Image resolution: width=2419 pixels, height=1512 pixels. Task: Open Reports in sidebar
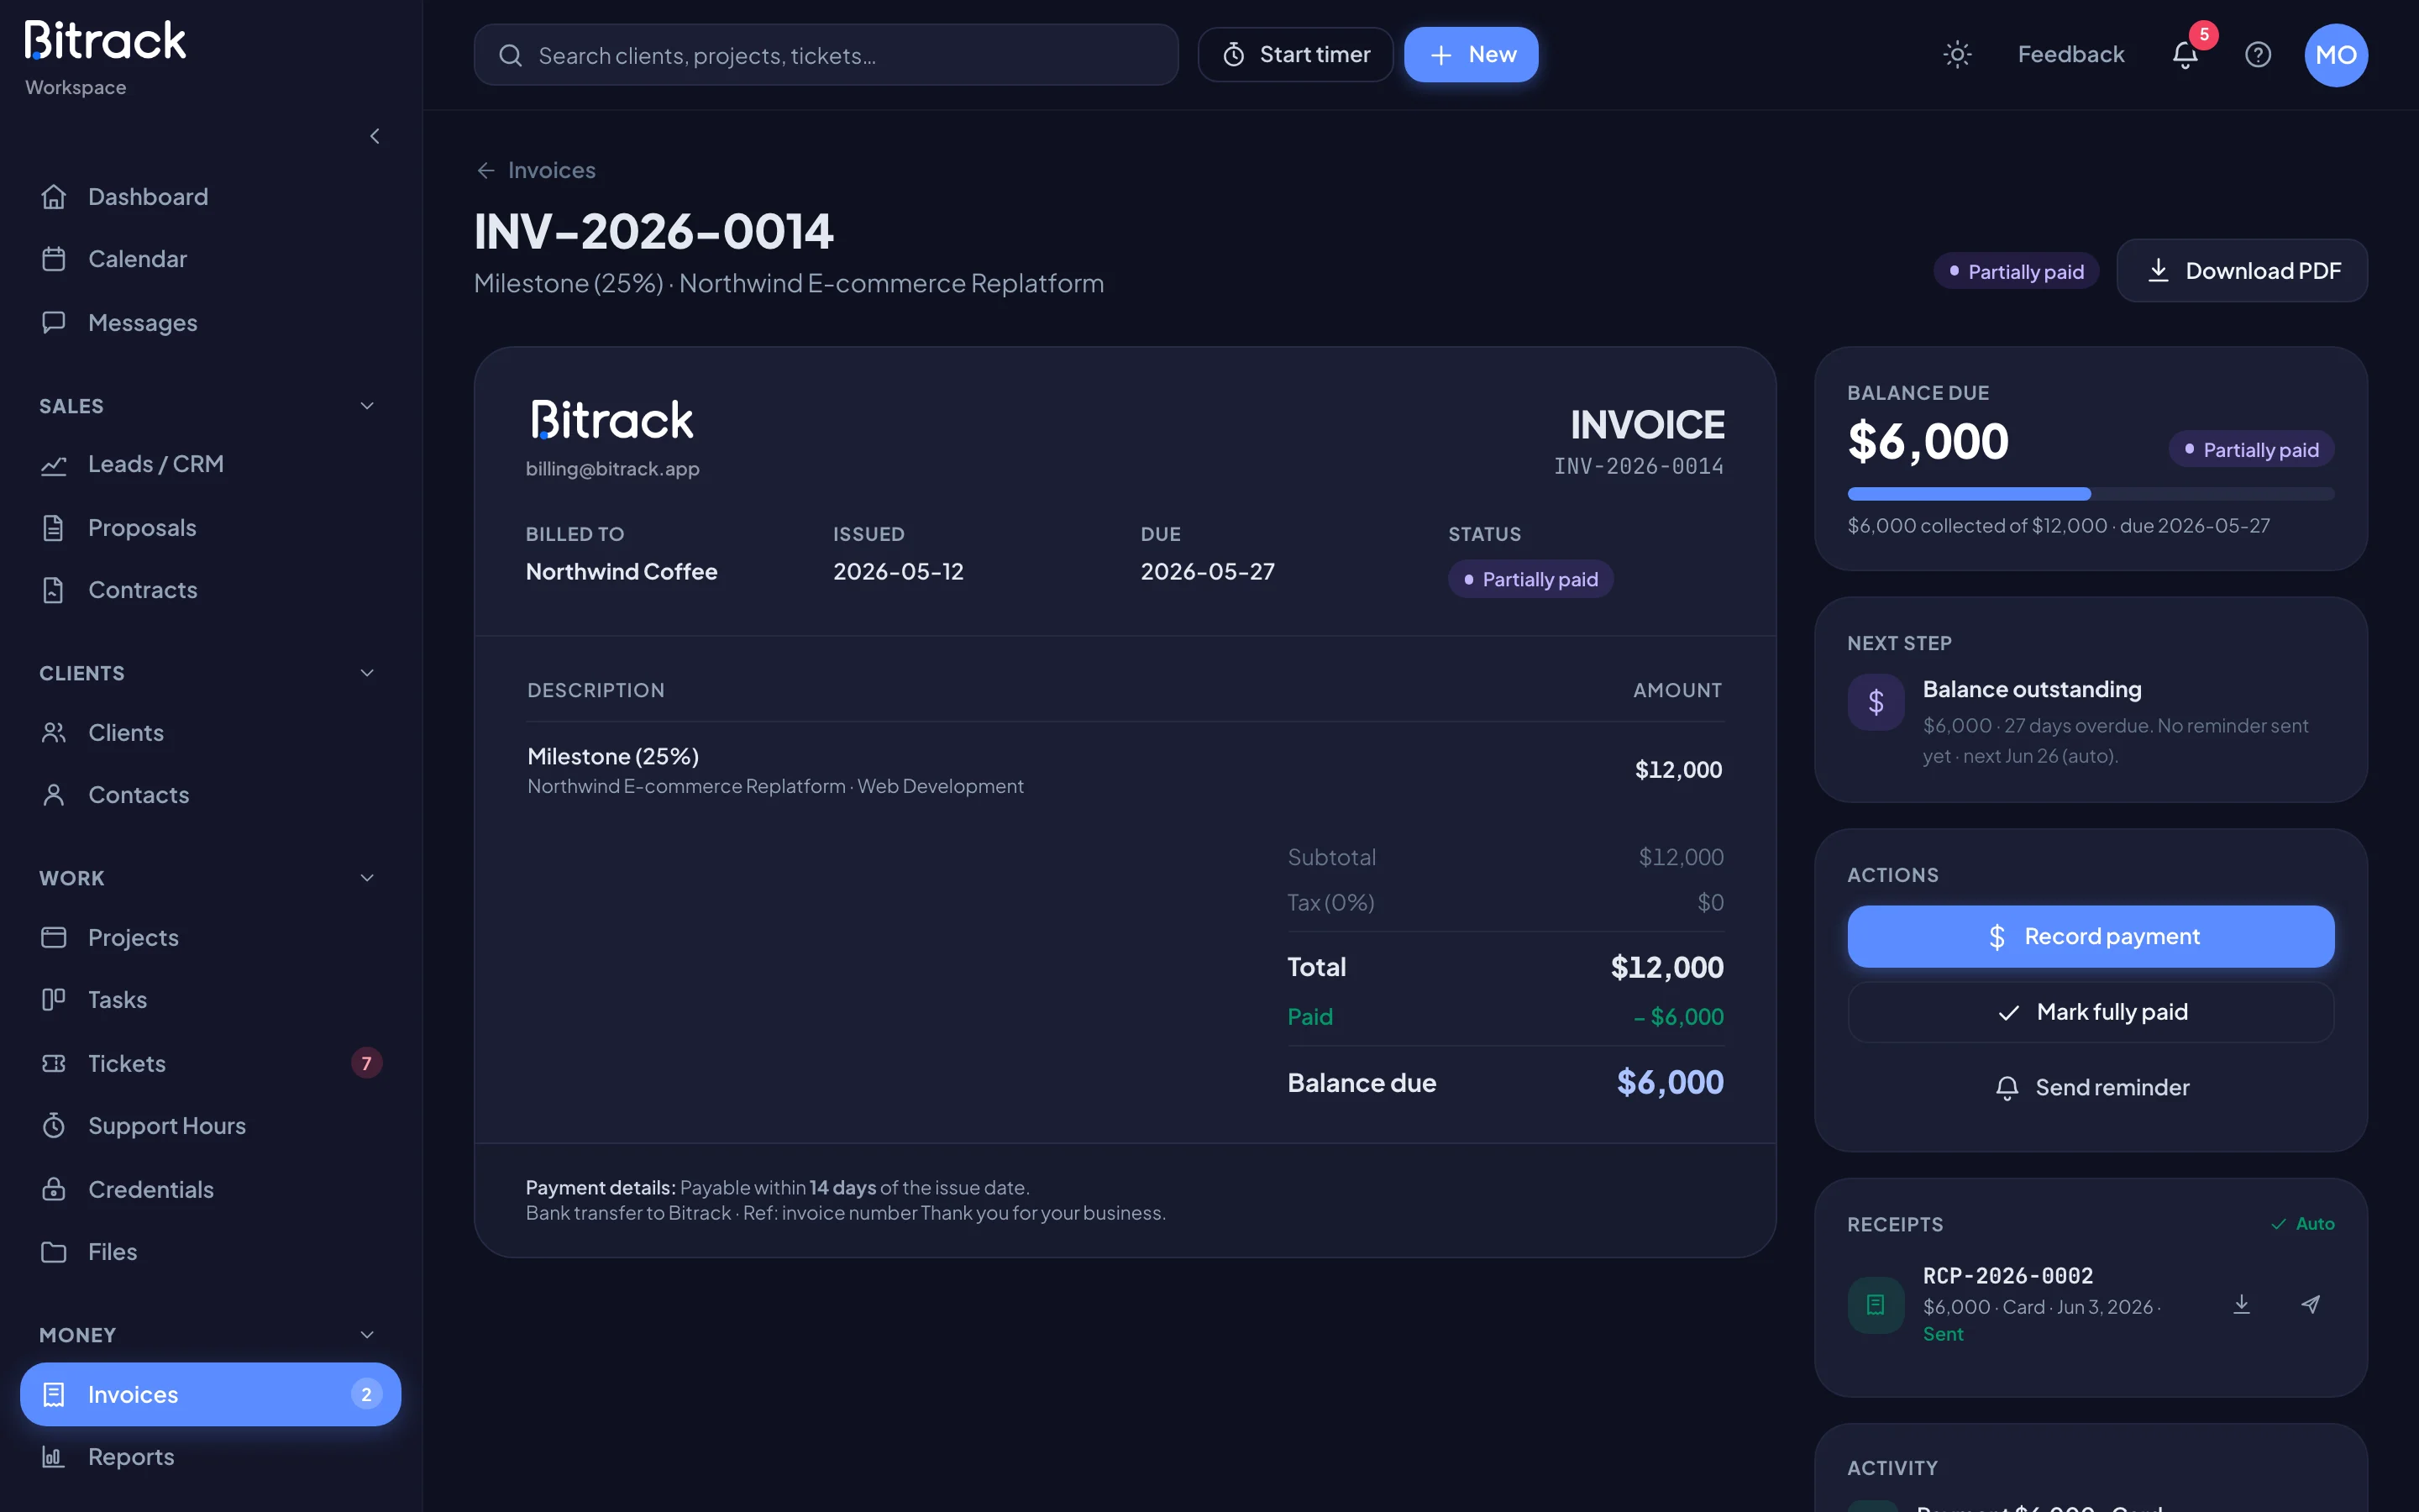pos(210,1457)
